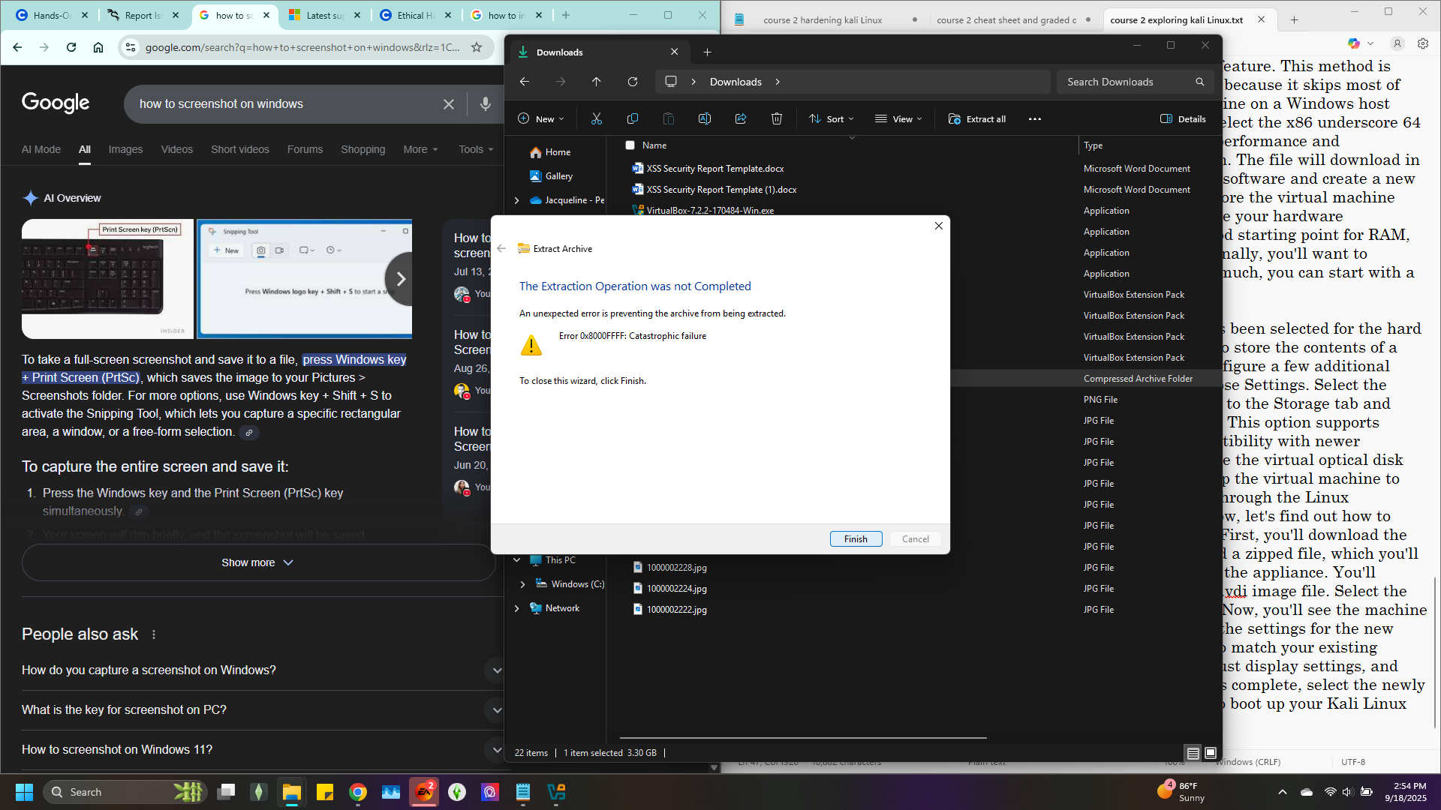This screenshot has height=810, width=1441.
Task: Click the Share icon in Explorer toolbar
Action: (741, 119)
